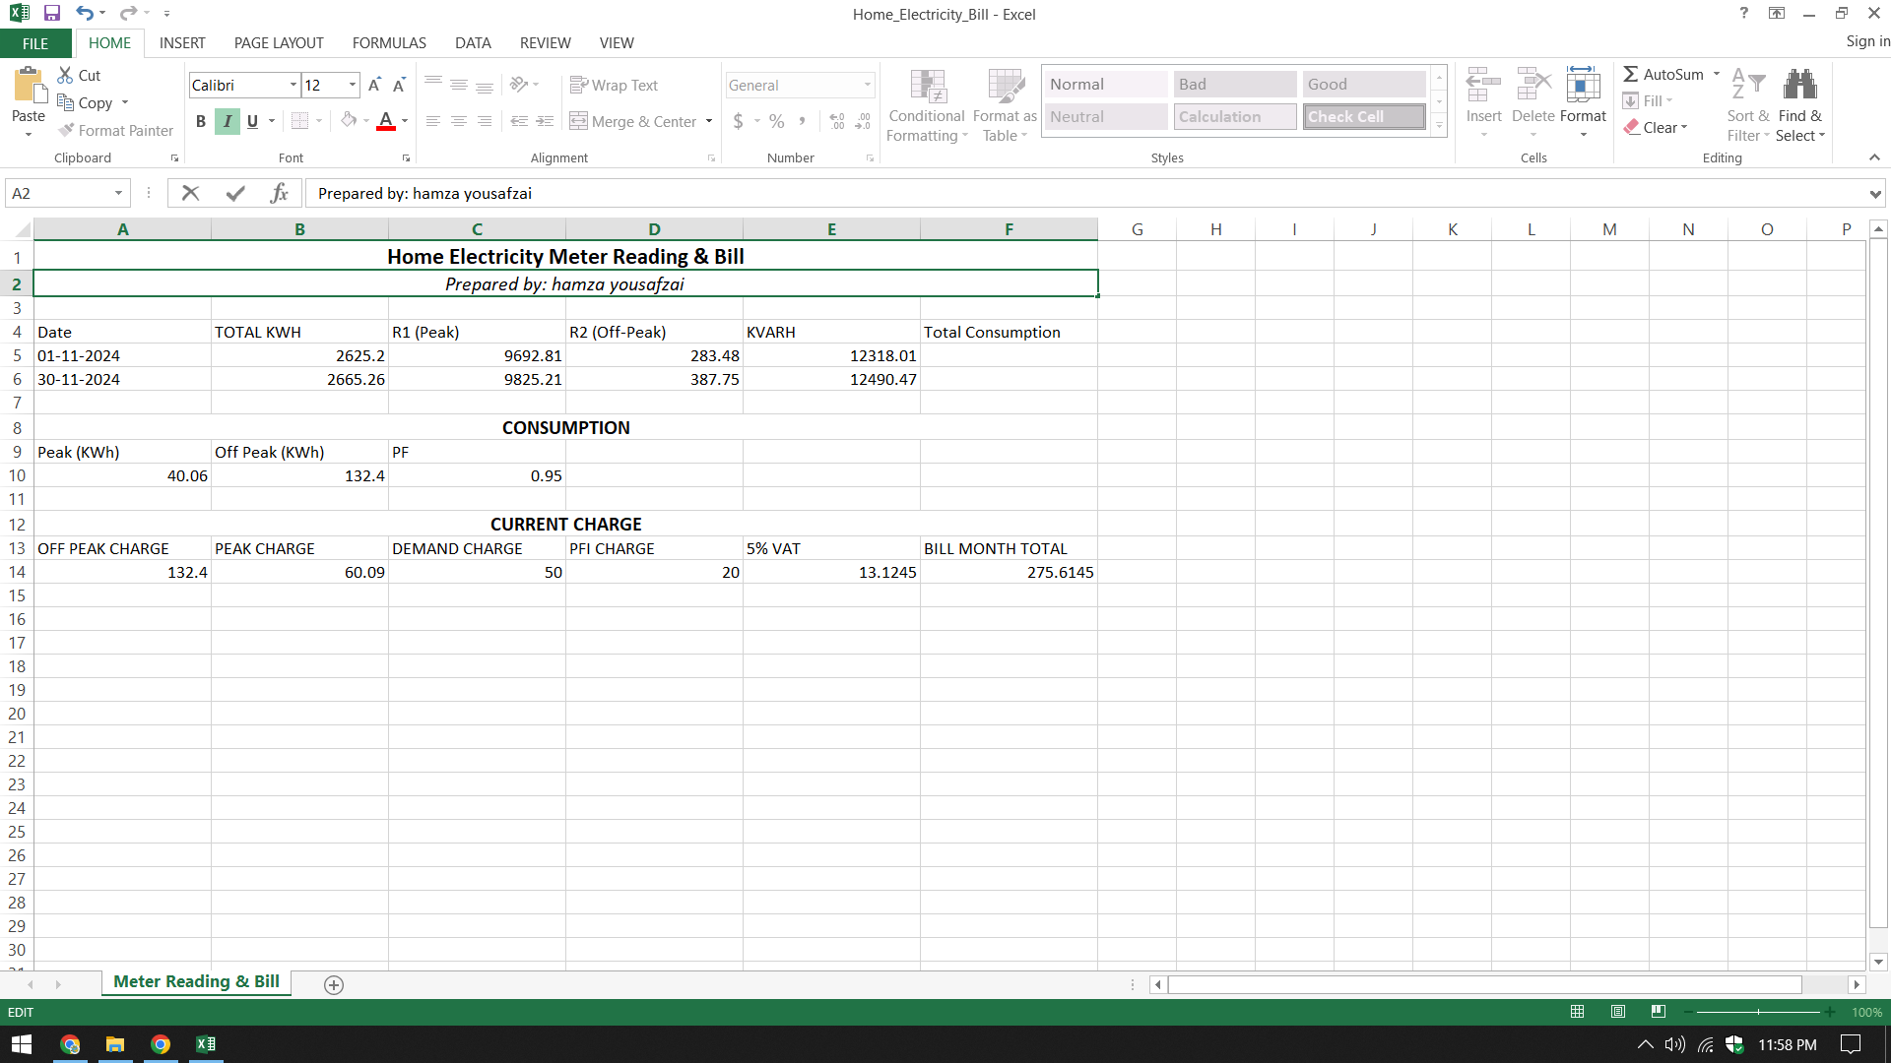Expand the formula bar chevron

(1875, 194)
